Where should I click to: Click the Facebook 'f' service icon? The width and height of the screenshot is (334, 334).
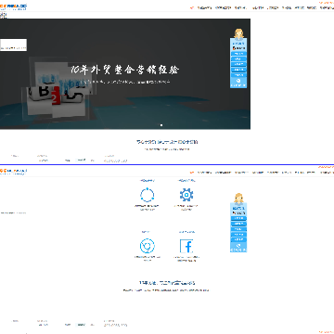click(x=186, y=246)
